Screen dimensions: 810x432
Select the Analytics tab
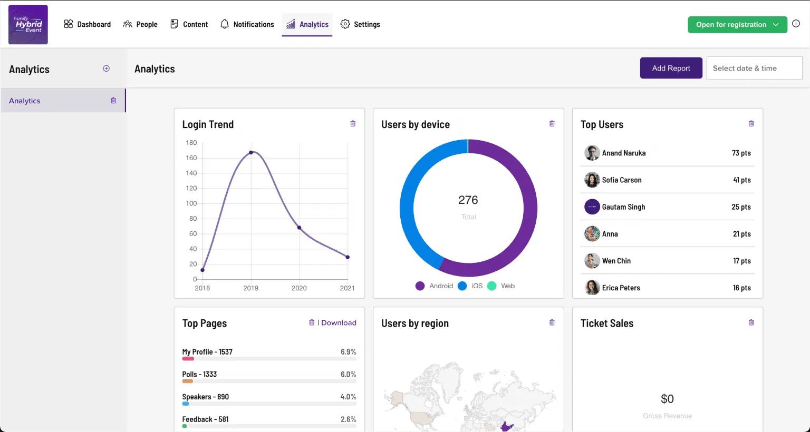pos(307,24)
